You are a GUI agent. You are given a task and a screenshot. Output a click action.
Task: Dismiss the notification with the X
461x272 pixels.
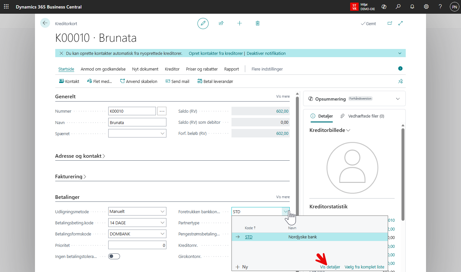[61, 53]
